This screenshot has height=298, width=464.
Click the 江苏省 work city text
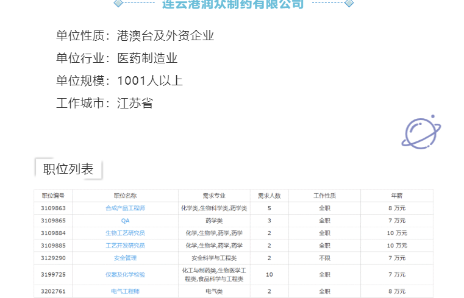(135, 103)
